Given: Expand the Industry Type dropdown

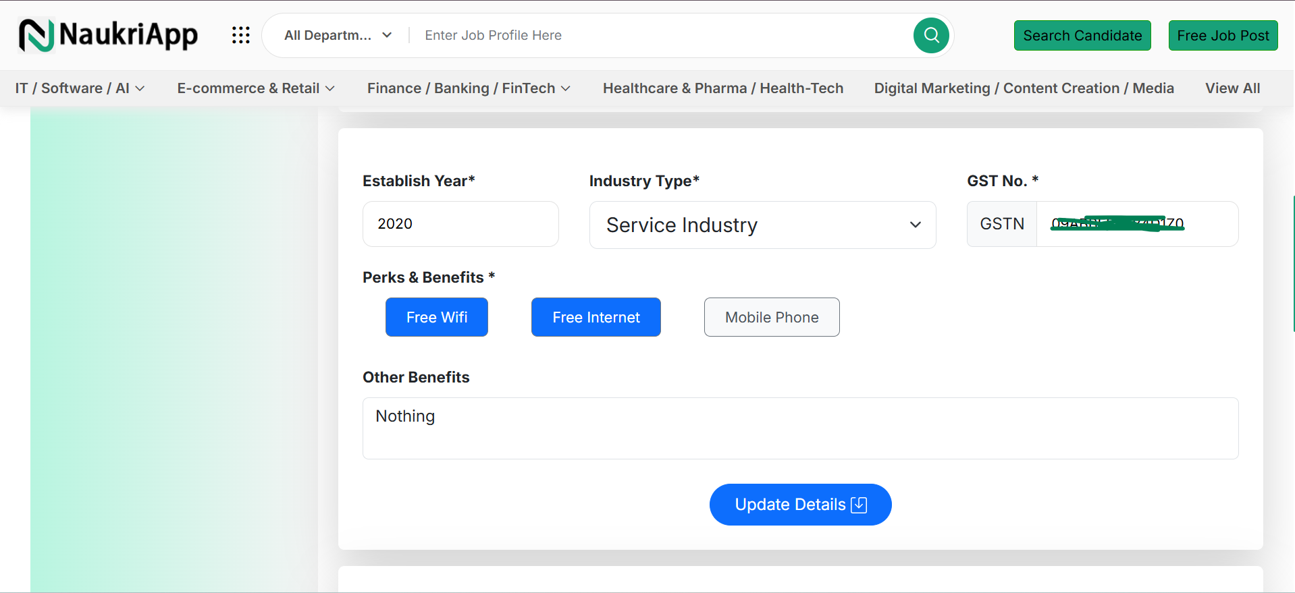Looking at the screenshot, I should 762,225.
